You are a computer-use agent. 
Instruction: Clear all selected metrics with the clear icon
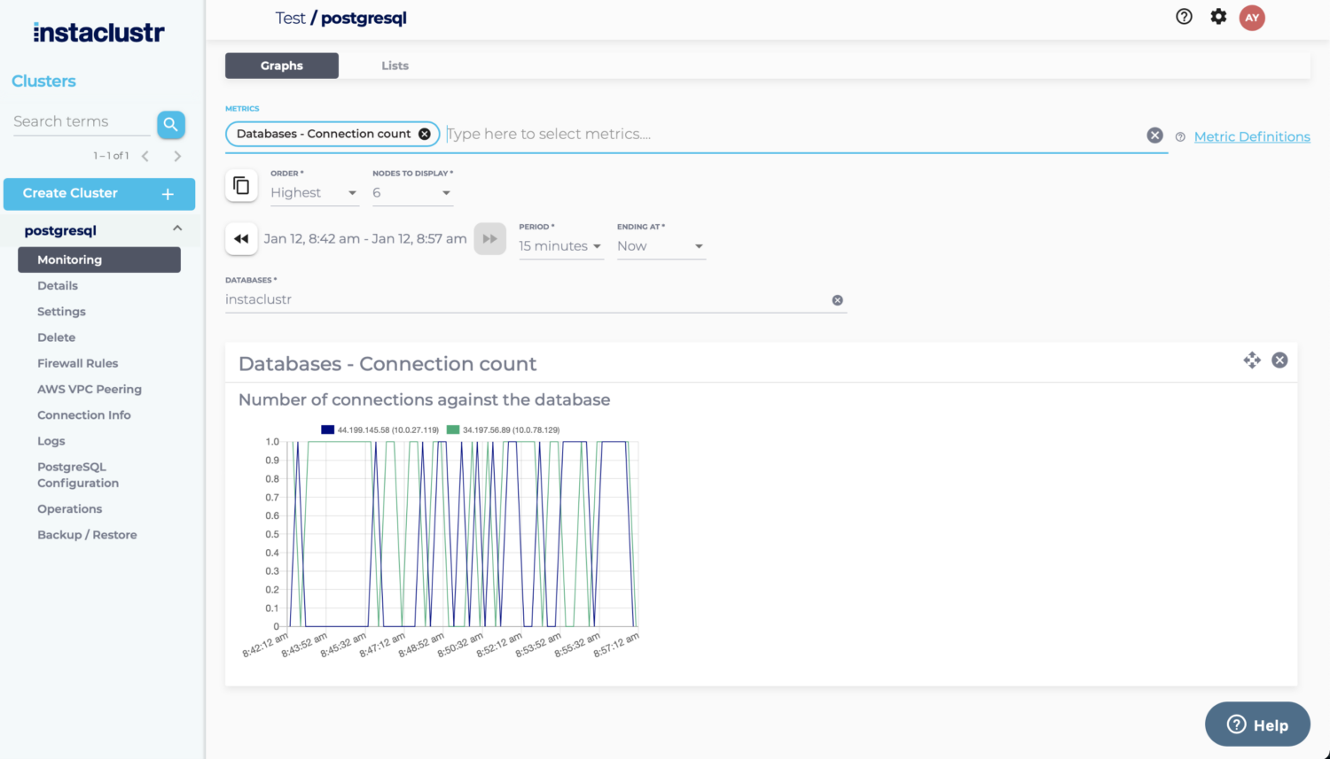1154,135
